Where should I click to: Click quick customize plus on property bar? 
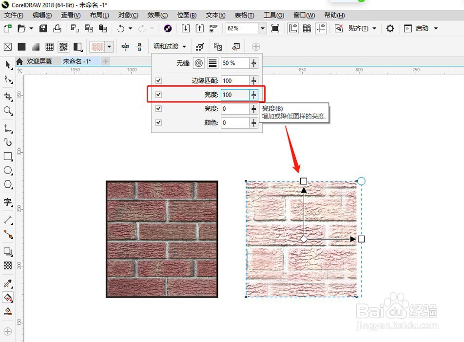[256, 47]
